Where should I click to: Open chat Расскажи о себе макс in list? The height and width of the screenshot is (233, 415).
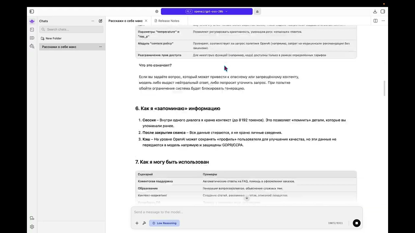(72, 47)
